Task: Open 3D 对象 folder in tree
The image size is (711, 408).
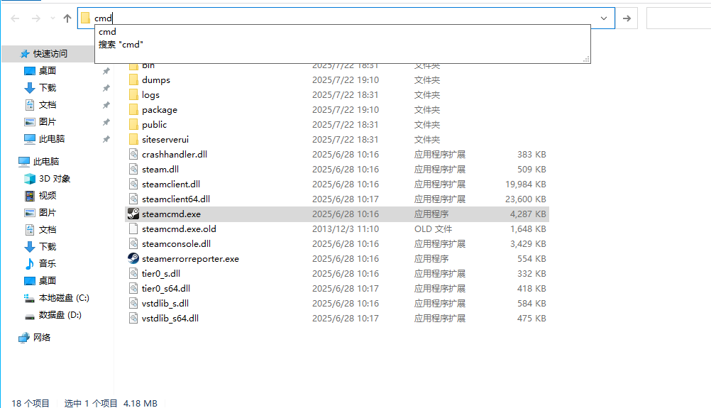Action: pos(54,179)
